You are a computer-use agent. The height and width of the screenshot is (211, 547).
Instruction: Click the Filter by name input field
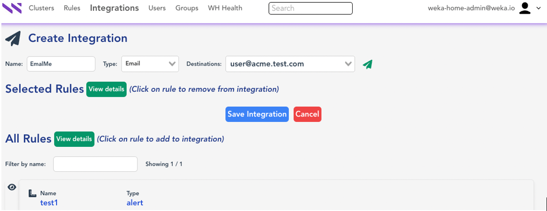pyautogui.click(x=95, y=164)
